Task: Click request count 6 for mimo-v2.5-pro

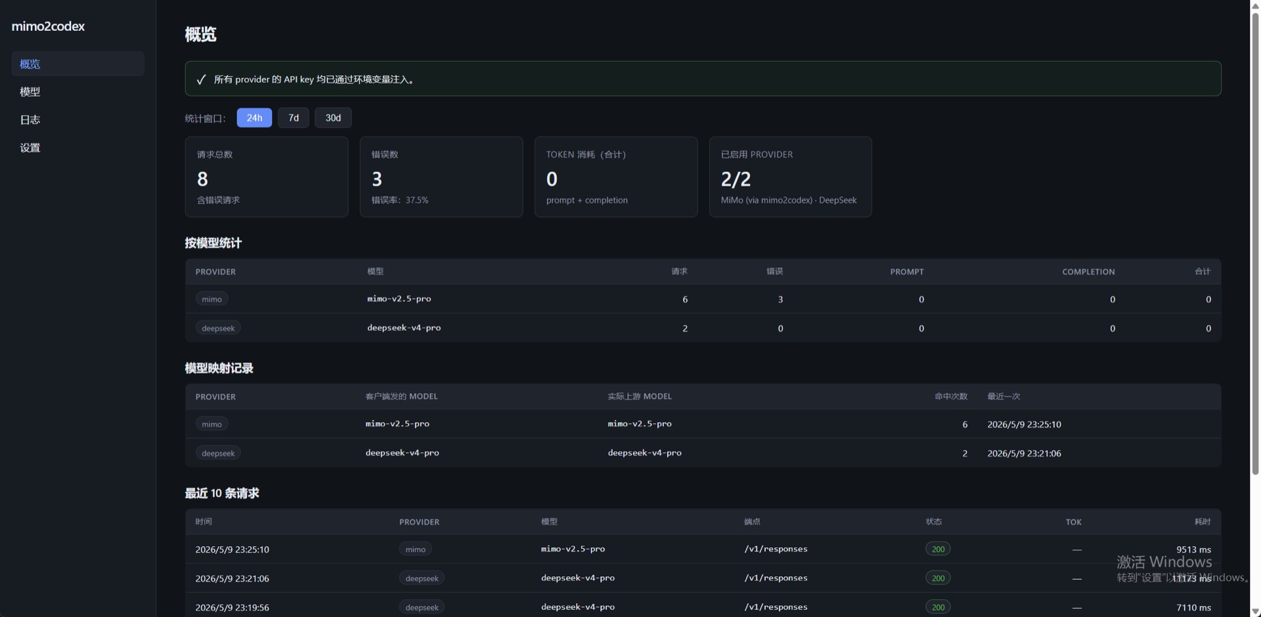Action: tap(685, 299)
